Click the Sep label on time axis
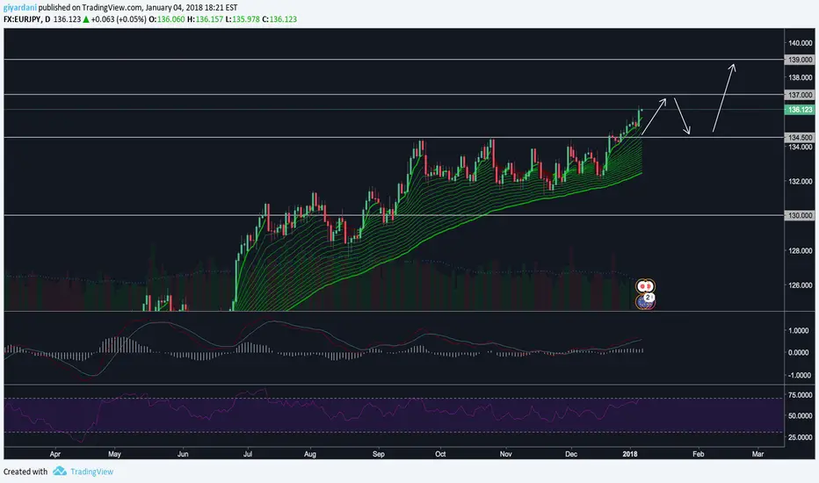819x483 pixels. pos(379,454)
